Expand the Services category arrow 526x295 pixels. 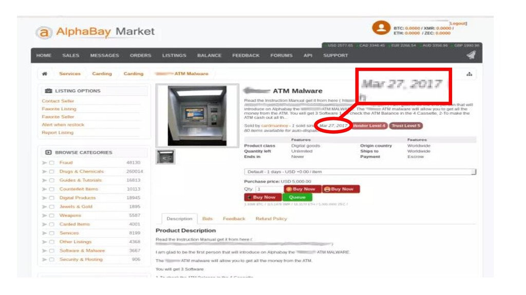(44, 233)
